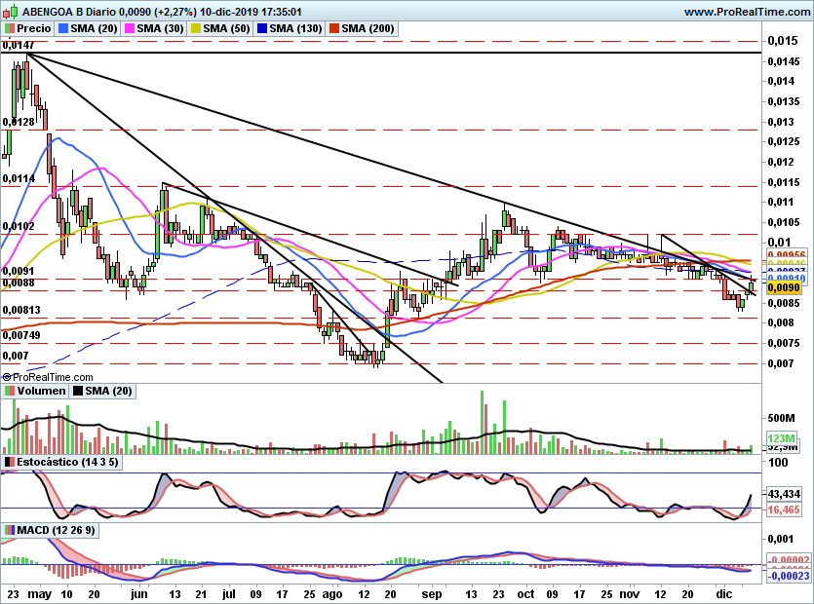814x604 pixels.
Task: Select the light blue SMA (20) price swatch
Action: [63, 28]
